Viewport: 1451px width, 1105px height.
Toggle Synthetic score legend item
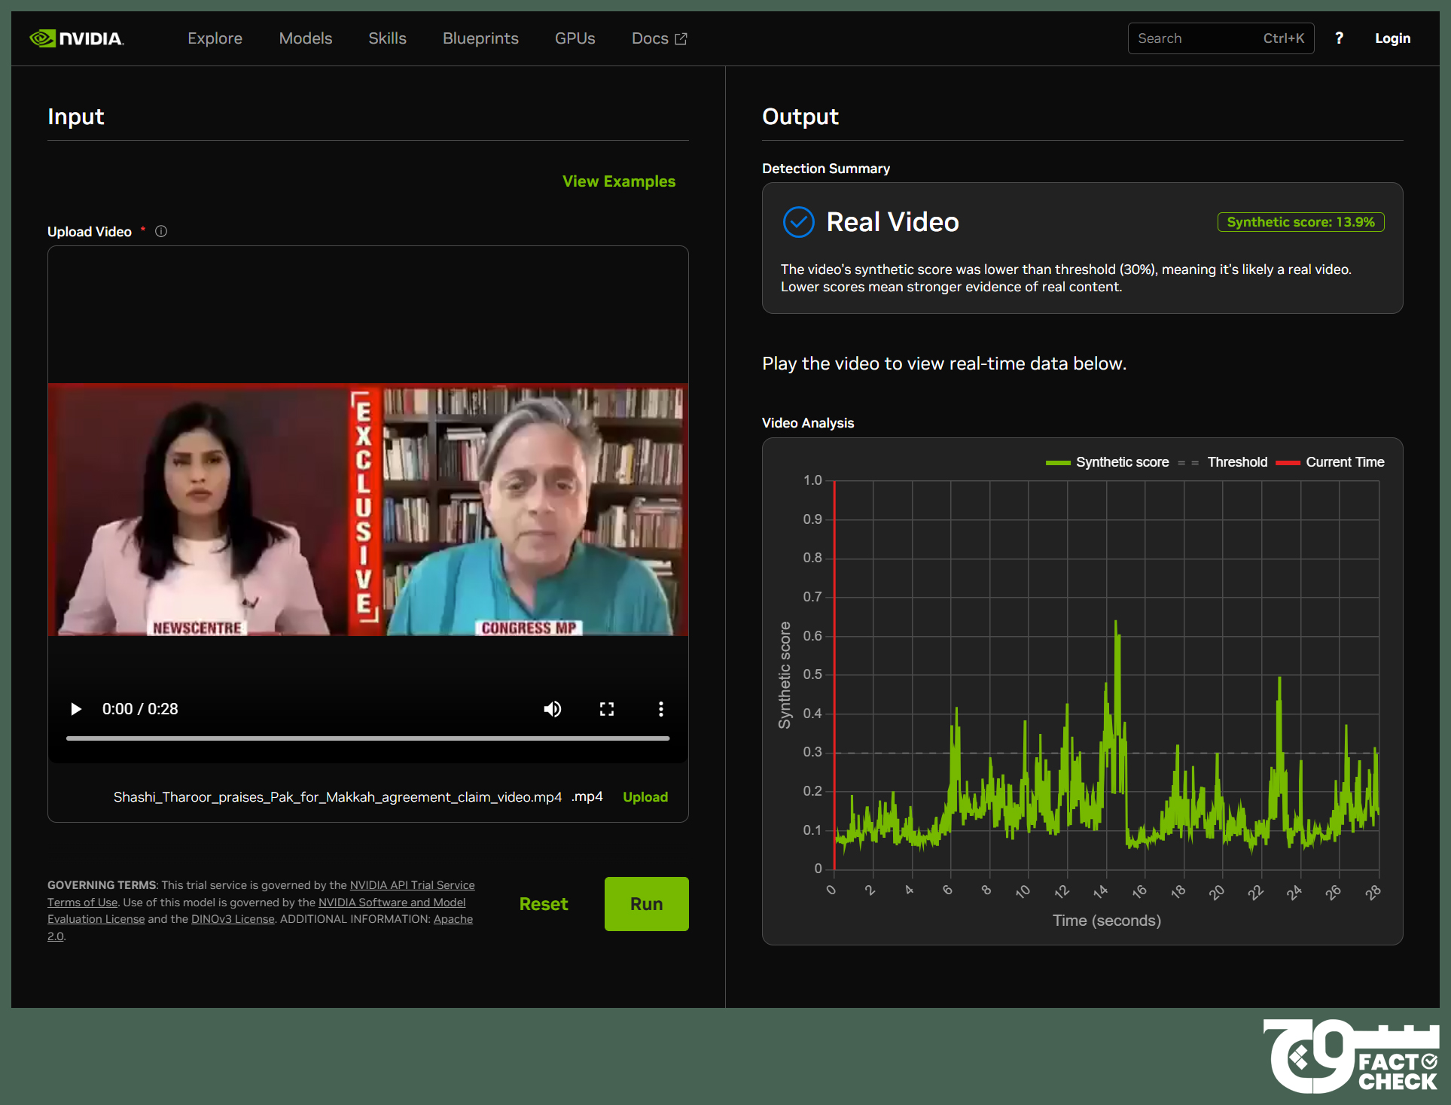[x=1108, y=462]
